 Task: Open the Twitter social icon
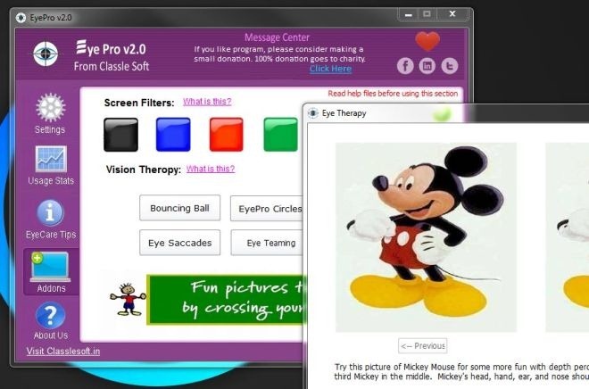point(449,66)
